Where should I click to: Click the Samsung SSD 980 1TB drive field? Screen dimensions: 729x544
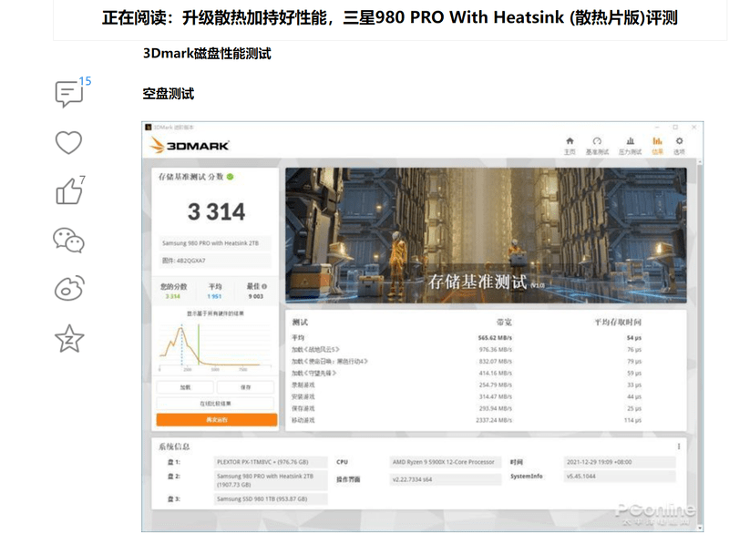tap(271, 499)
